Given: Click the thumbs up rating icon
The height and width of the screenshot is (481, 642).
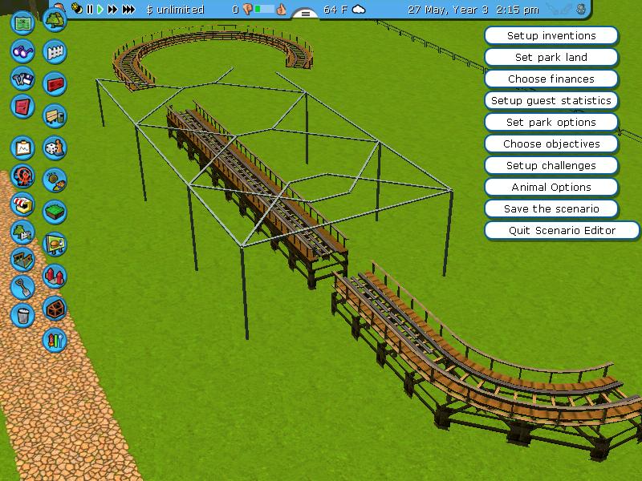Looking at the screenshot, I should point(282,9).
